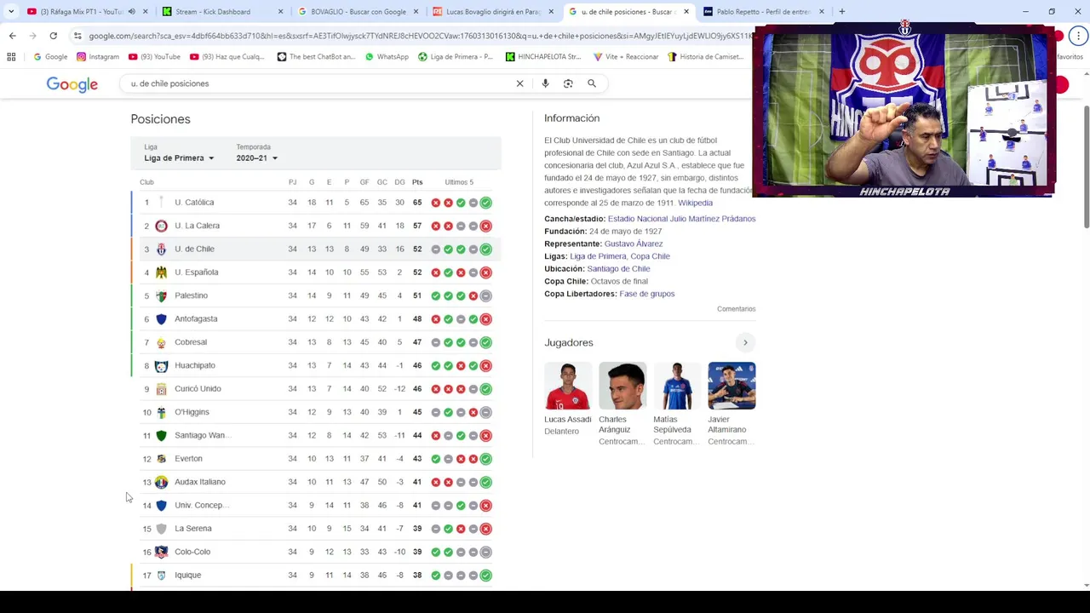
Task: Clear the Google search box text
Action: [519, 83]
